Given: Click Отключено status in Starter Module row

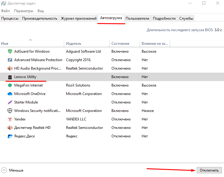Looking at the screenshot, I should pos(121,102).
